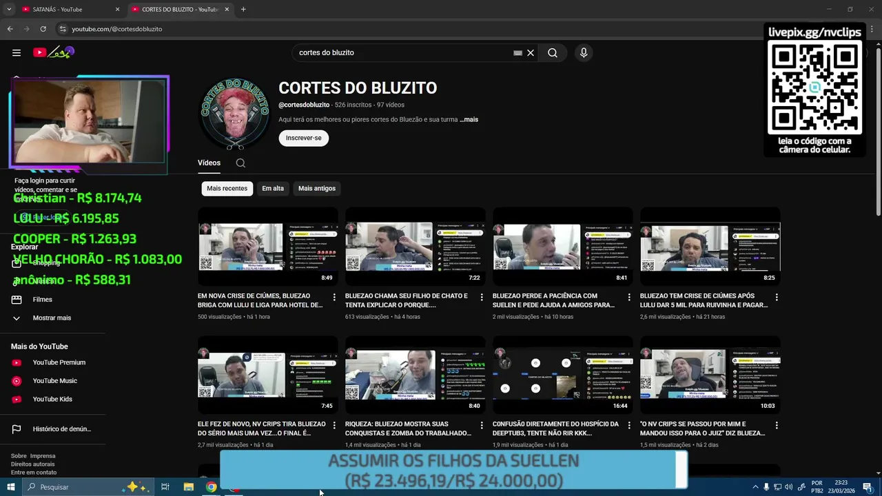Image resolution: width=882 pixels, height=496 pixels.
Task: Open the 7:45 video thumbnail
Action: click(268, 375)
